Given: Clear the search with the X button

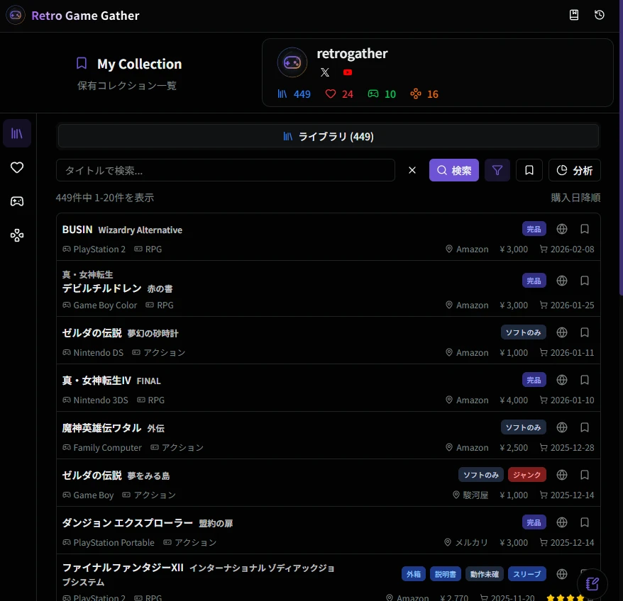Looking at the screenshot, I should point(412,170).
